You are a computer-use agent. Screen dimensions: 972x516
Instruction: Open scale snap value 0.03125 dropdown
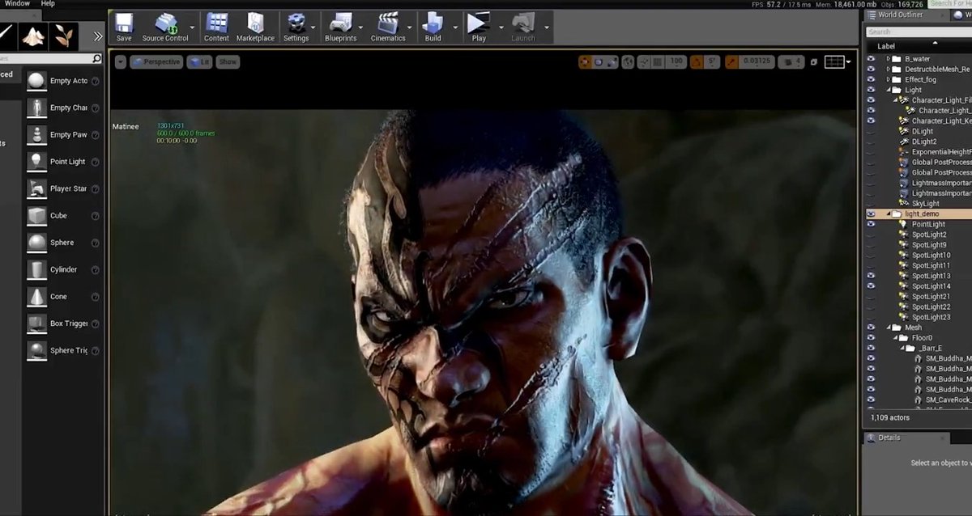click(x=757, y=61)
